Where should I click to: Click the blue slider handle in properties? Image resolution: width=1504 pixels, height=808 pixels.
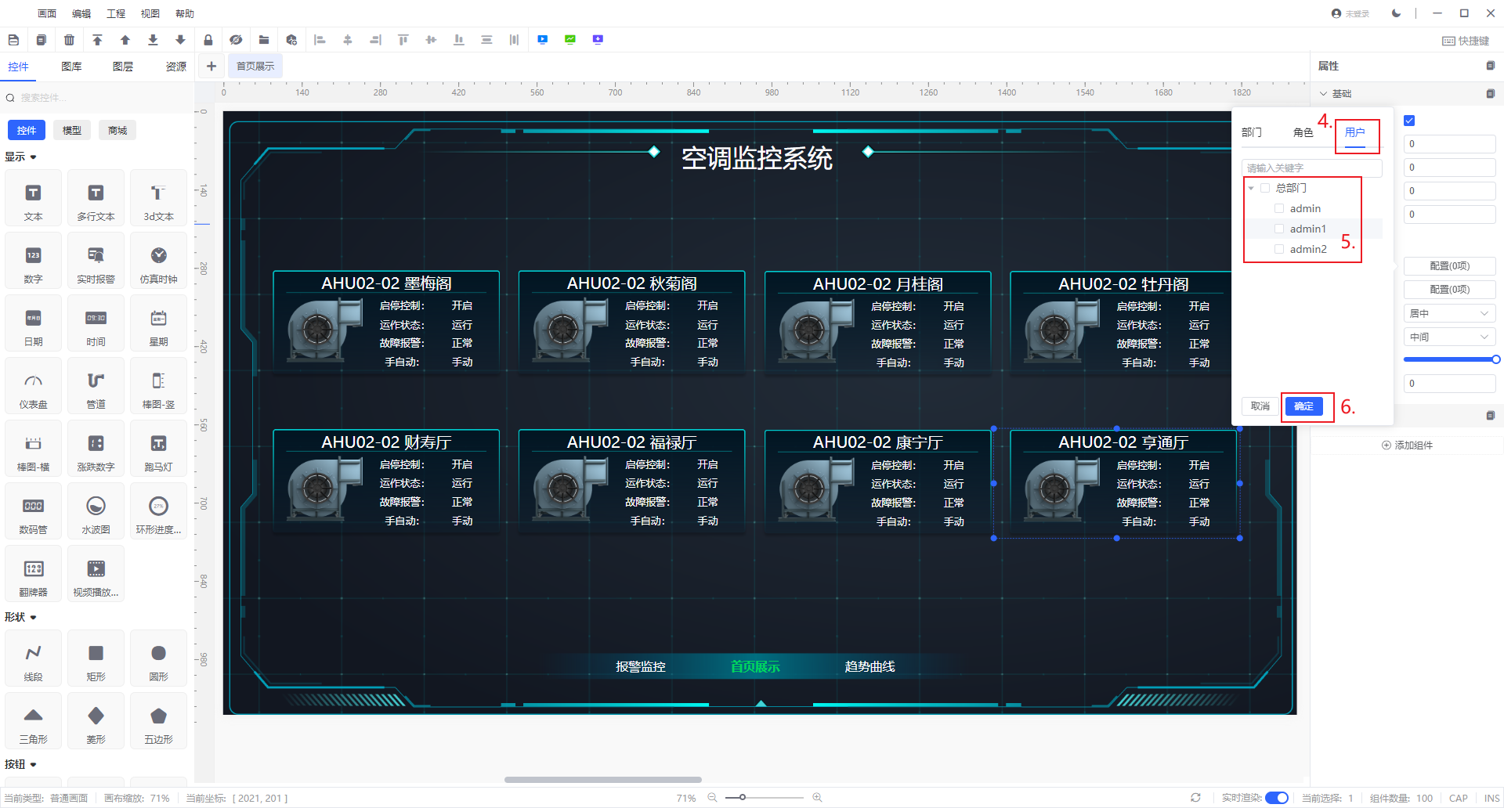[x=1495, y=359]
